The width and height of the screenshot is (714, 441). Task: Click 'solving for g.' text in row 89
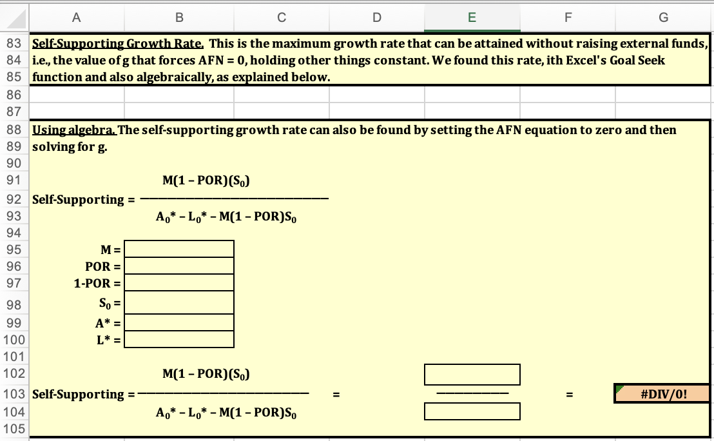click(x=70, y=147)
